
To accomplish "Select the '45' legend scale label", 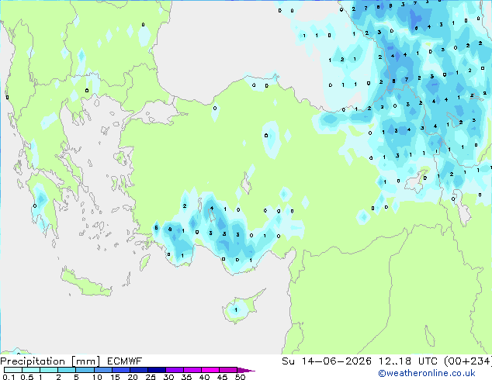I will [x=222, y=377].
